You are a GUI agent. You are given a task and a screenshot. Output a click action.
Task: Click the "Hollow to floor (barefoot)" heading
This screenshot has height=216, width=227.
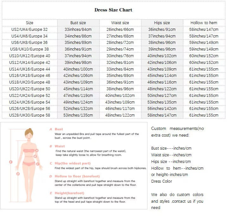pyautogui.click(x=77, y=176)
